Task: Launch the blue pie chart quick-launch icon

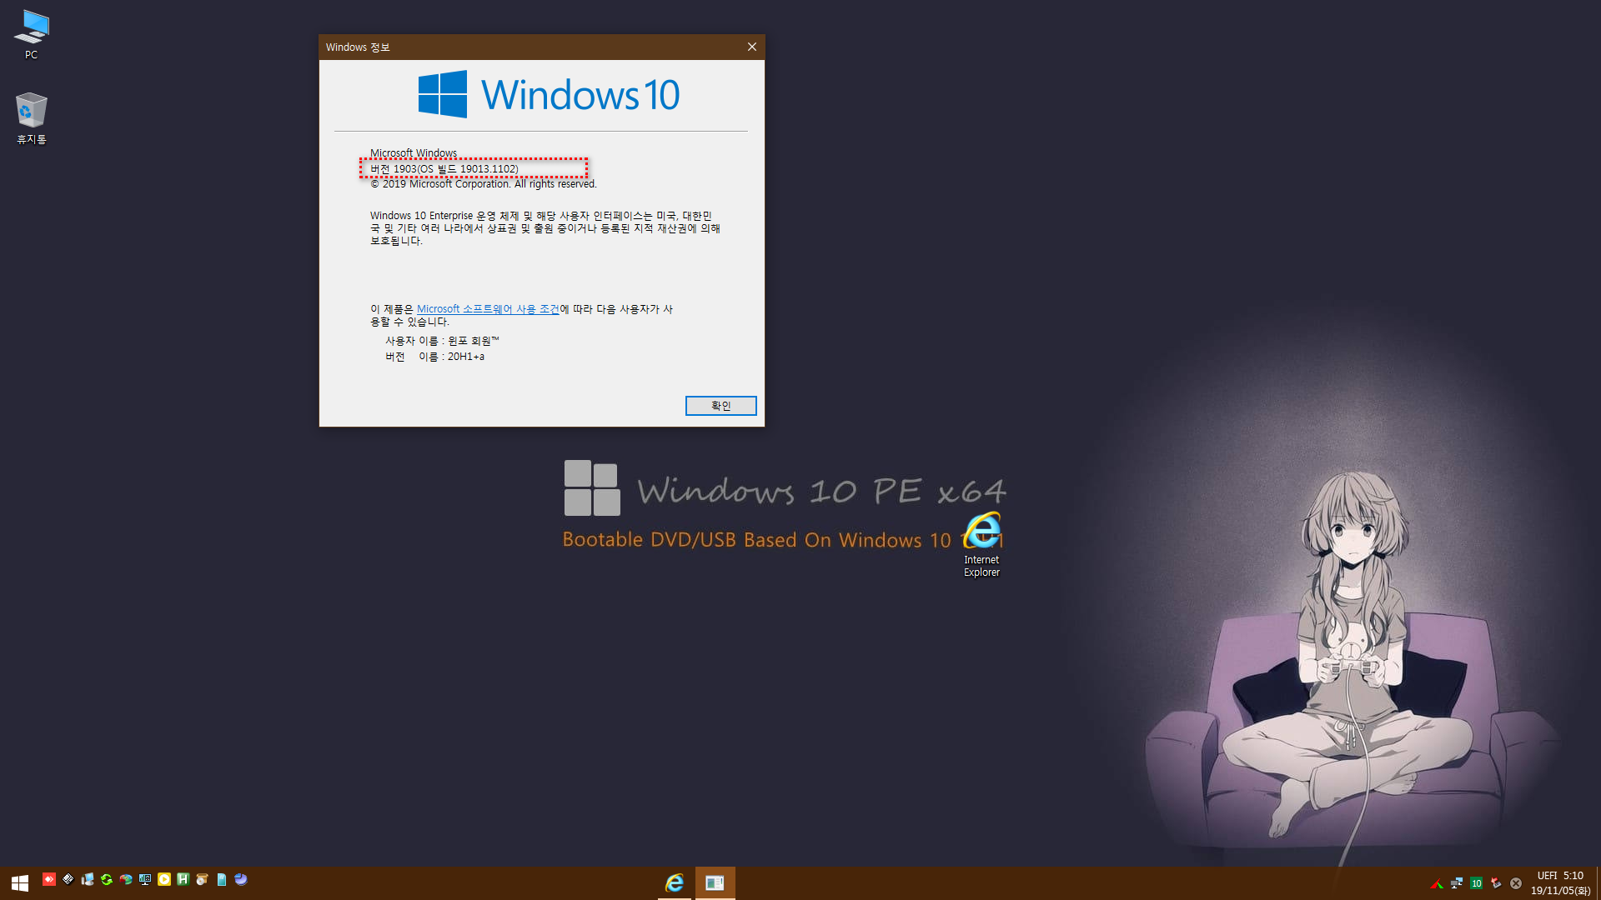Action: pos(241,879)
